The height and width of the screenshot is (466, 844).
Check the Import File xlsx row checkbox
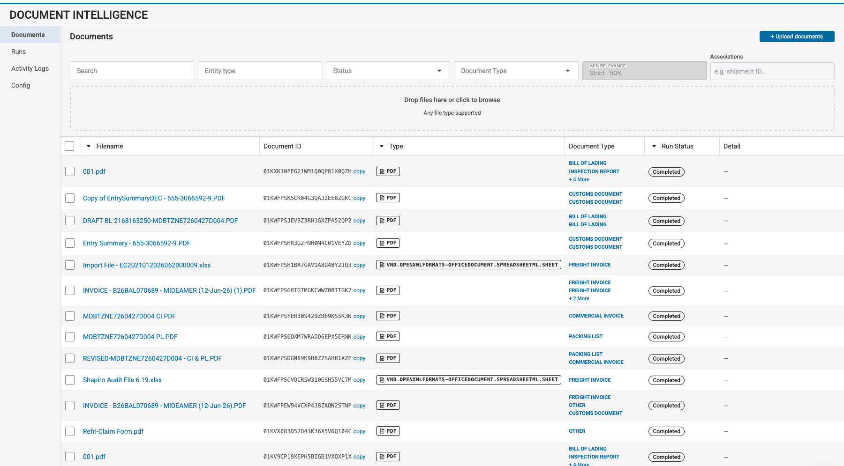70,265
